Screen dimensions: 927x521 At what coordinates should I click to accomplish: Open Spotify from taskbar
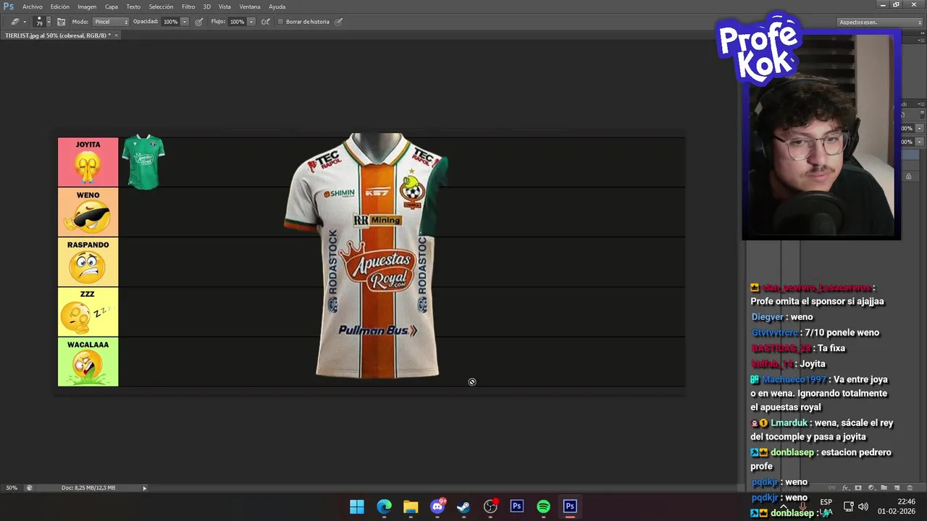(x=543, y=507)
